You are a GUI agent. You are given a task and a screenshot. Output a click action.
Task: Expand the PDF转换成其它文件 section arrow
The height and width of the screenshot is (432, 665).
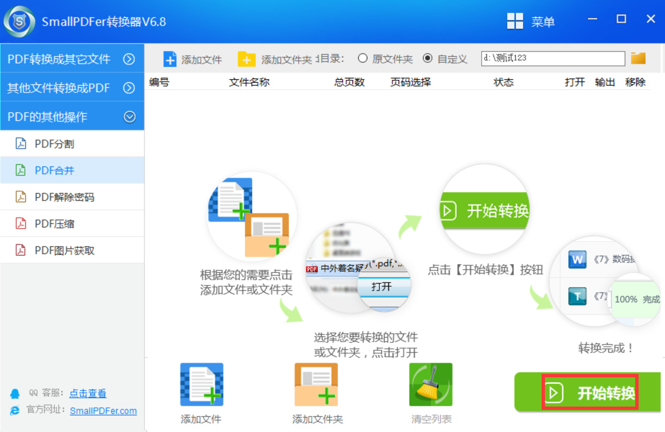pyautogui.click(x=129, y=59)
